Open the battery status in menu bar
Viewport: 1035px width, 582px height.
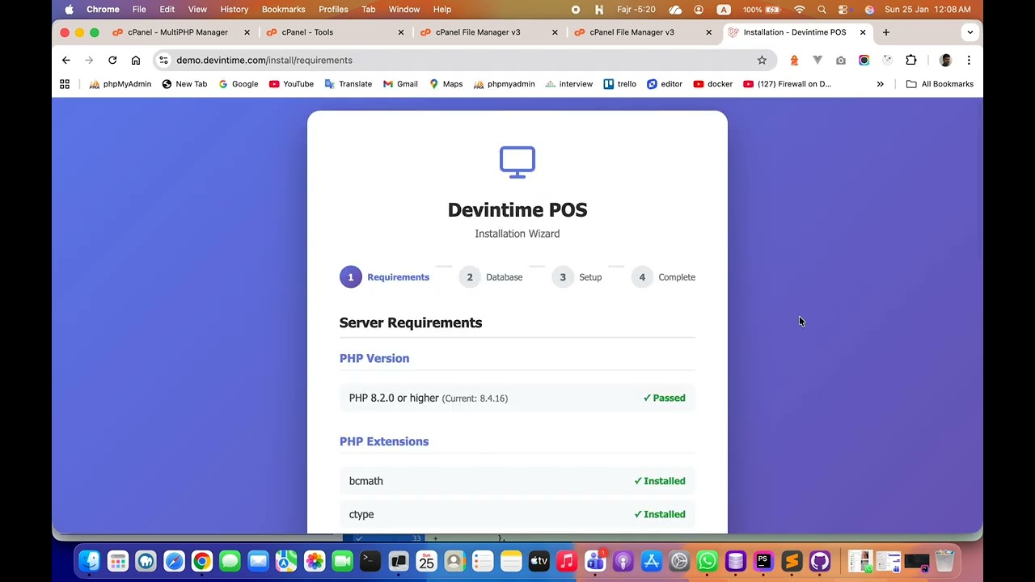point(762,10)
